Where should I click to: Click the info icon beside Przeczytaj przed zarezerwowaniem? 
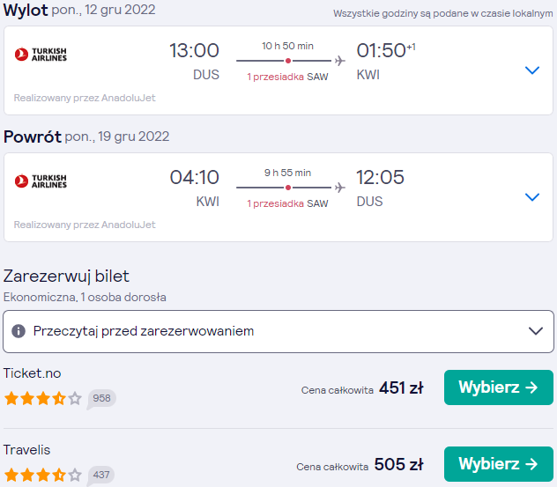(19, 331)
